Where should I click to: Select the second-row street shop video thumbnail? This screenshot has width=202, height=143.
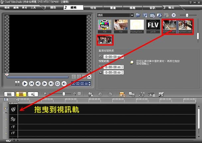[x=105, y=40]
